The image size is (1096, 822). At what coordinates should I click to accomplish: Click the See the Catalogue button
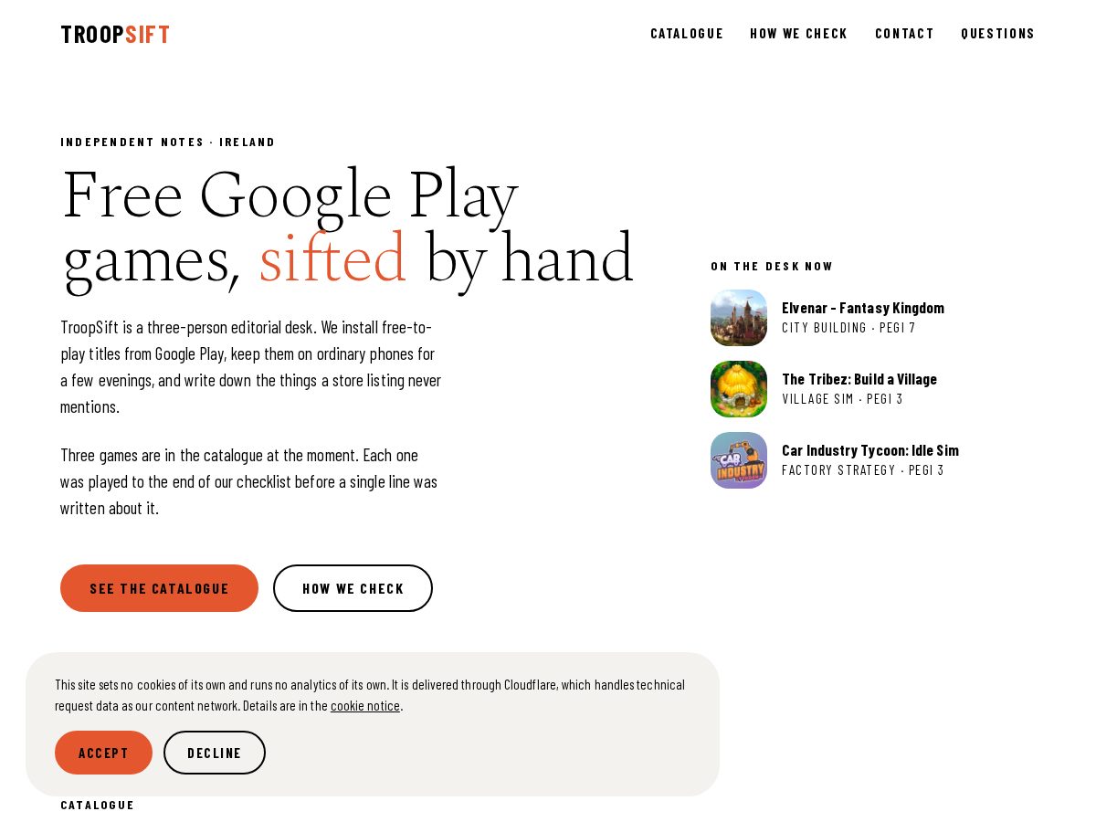click(x=159, y=588)
